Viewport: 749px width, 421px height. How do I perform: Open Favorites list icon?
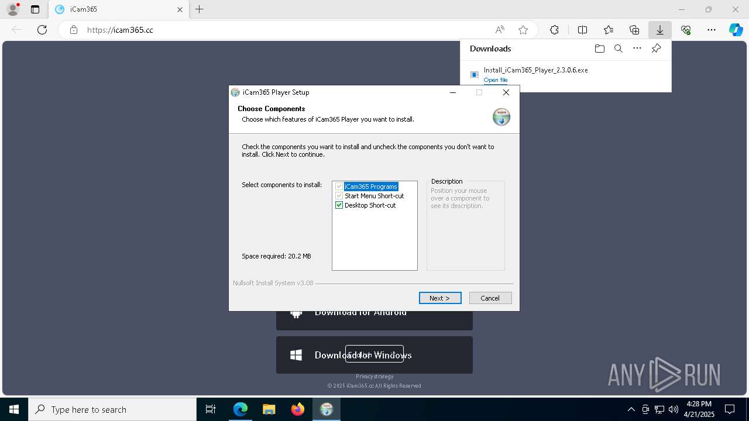pyautogui.click(x=609, y=30)
